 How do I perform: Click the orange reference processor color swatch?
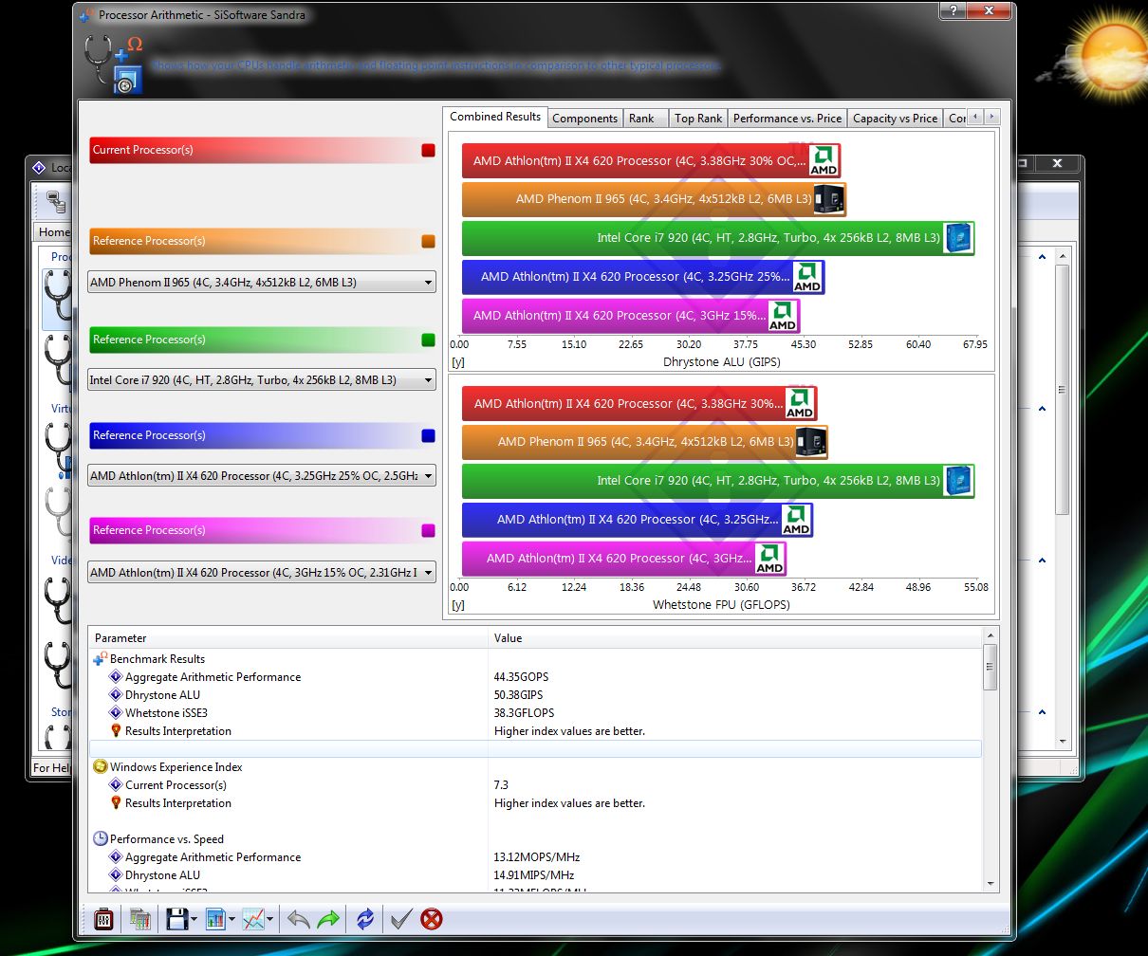428,242
